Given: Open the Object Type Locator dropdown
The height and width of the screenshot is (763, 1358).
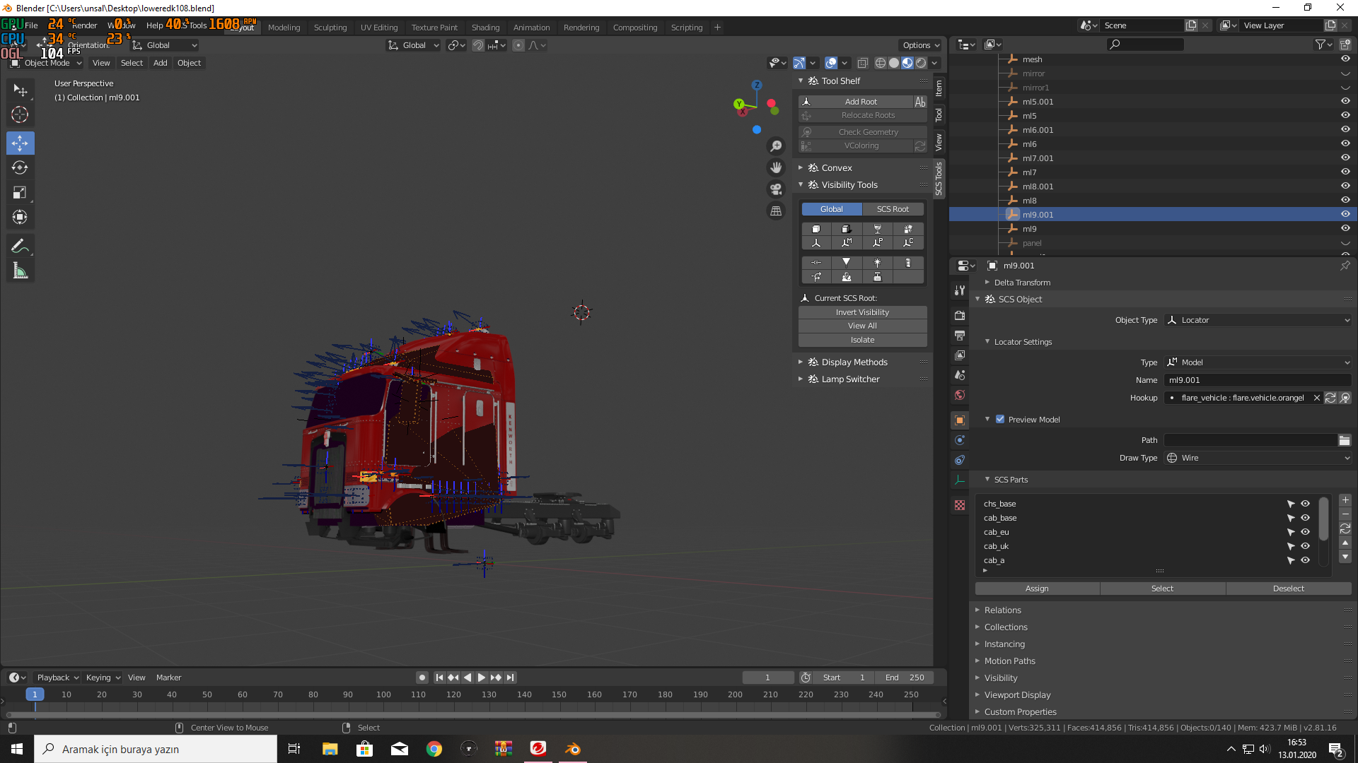Looking at the screenshot, I should tap(1258, 320).
